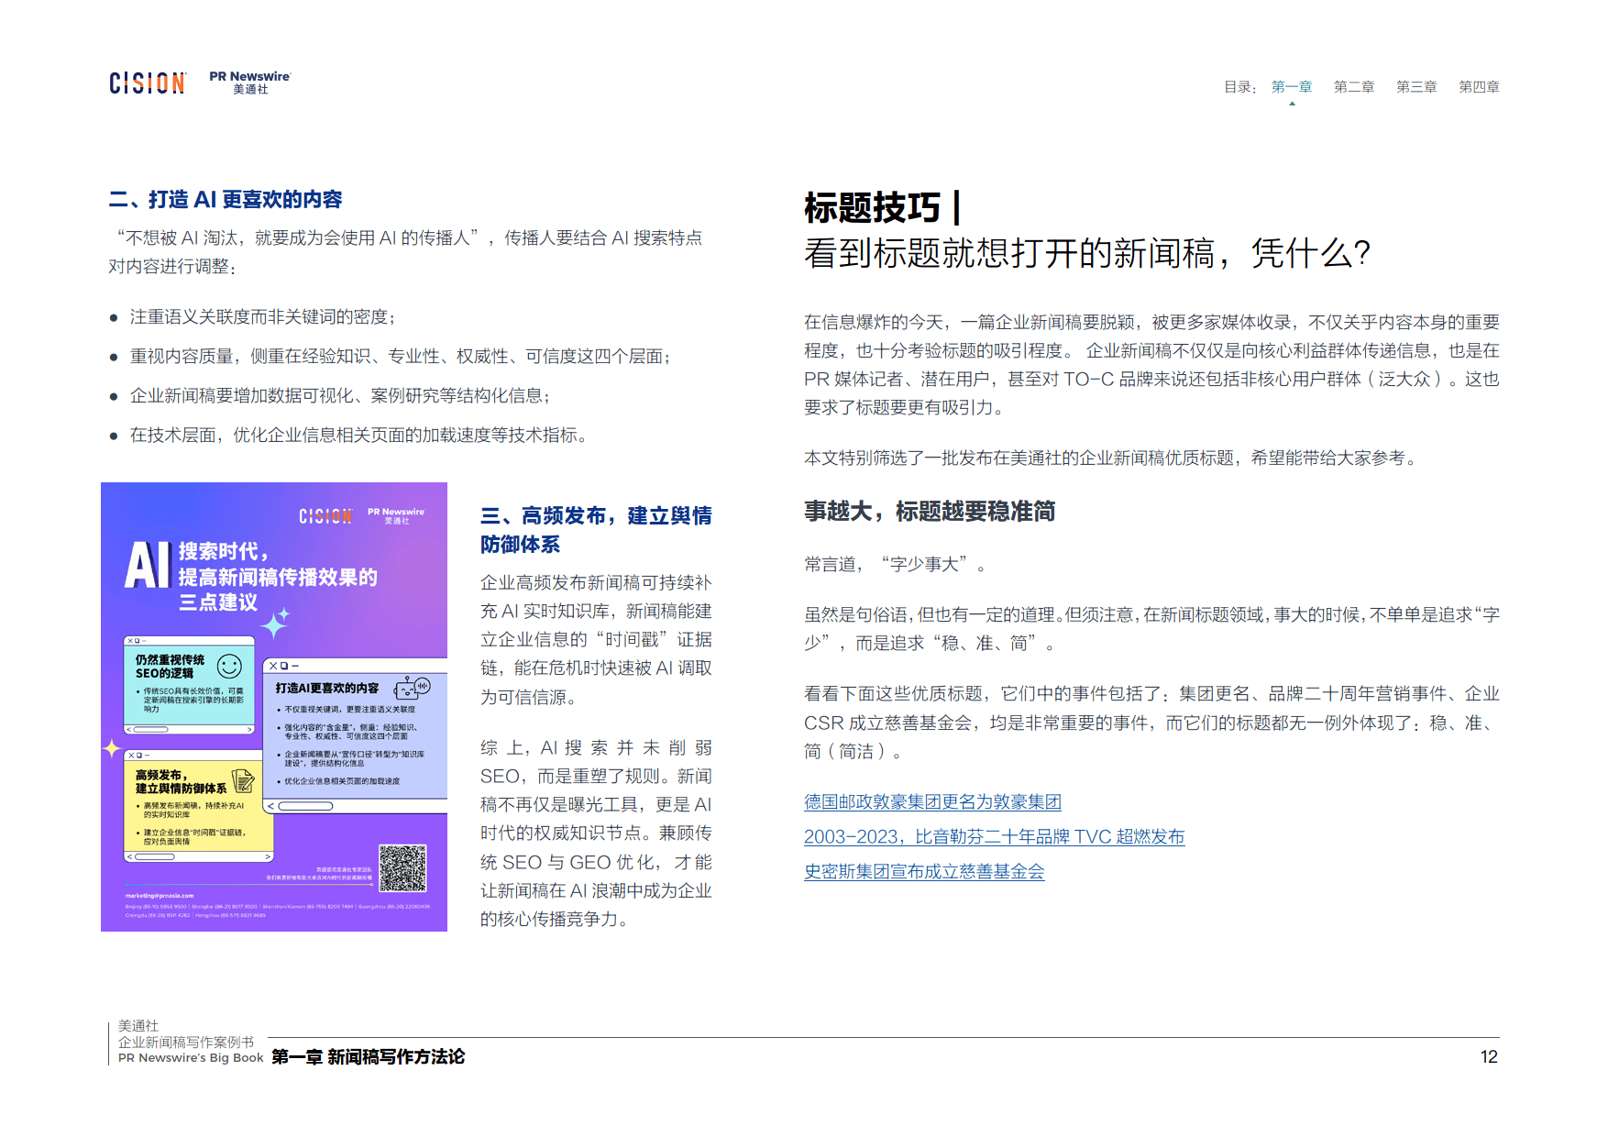Jump to 第三章 from the contents

click(x=1416, y=87)
